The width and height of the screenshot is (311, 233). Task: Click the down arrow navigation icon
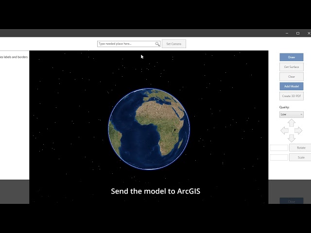(x=292, y=138)
